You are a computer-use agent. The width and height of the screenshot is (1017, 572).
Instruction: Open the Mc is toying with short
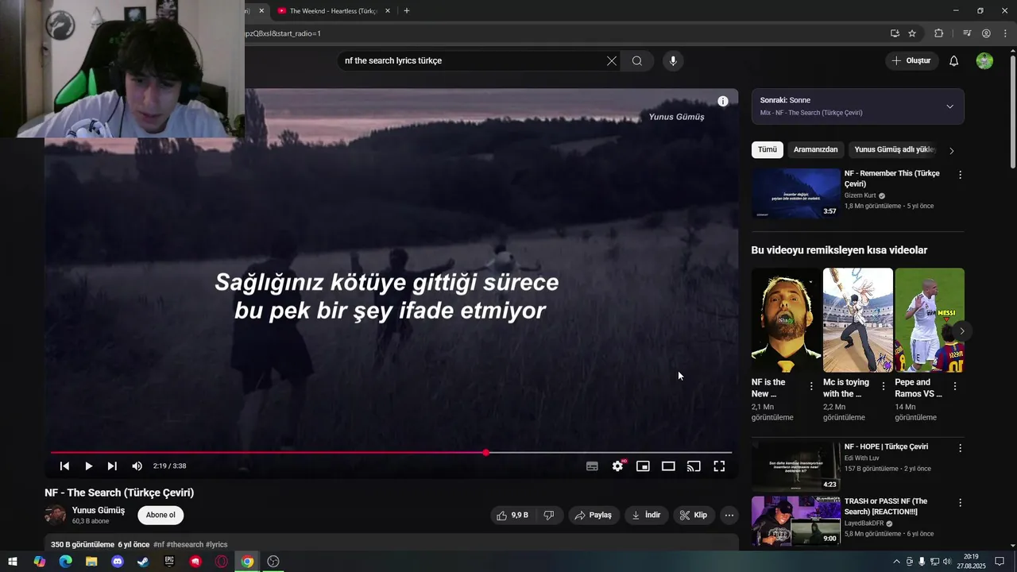click(858, 320)
